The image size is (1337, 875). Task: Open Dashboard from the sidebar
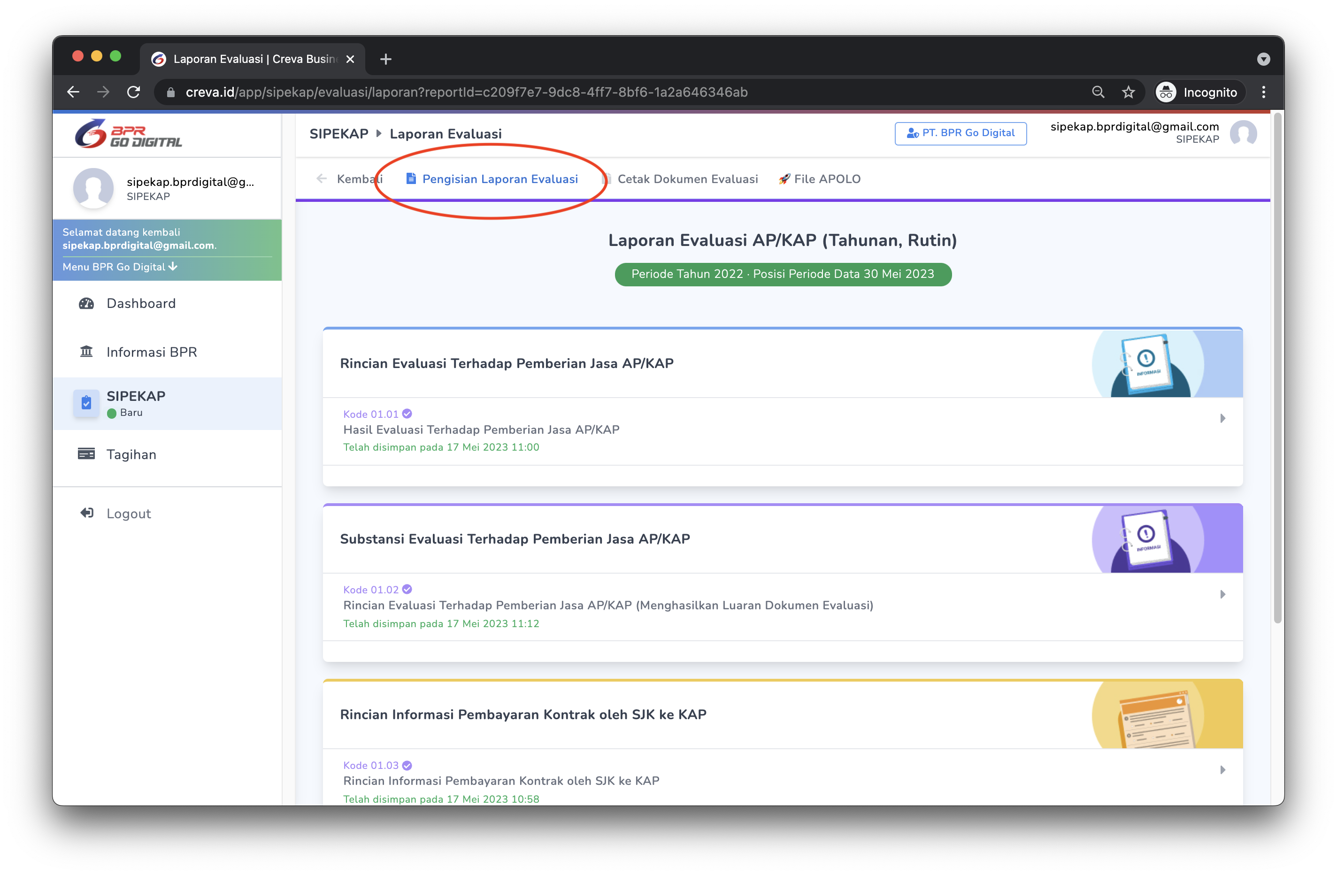[167, 303]
